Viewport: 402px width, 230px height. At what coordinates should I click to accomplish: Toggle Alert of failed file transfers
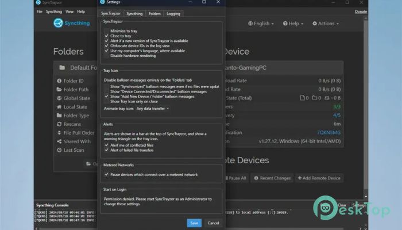click(106, 150)
